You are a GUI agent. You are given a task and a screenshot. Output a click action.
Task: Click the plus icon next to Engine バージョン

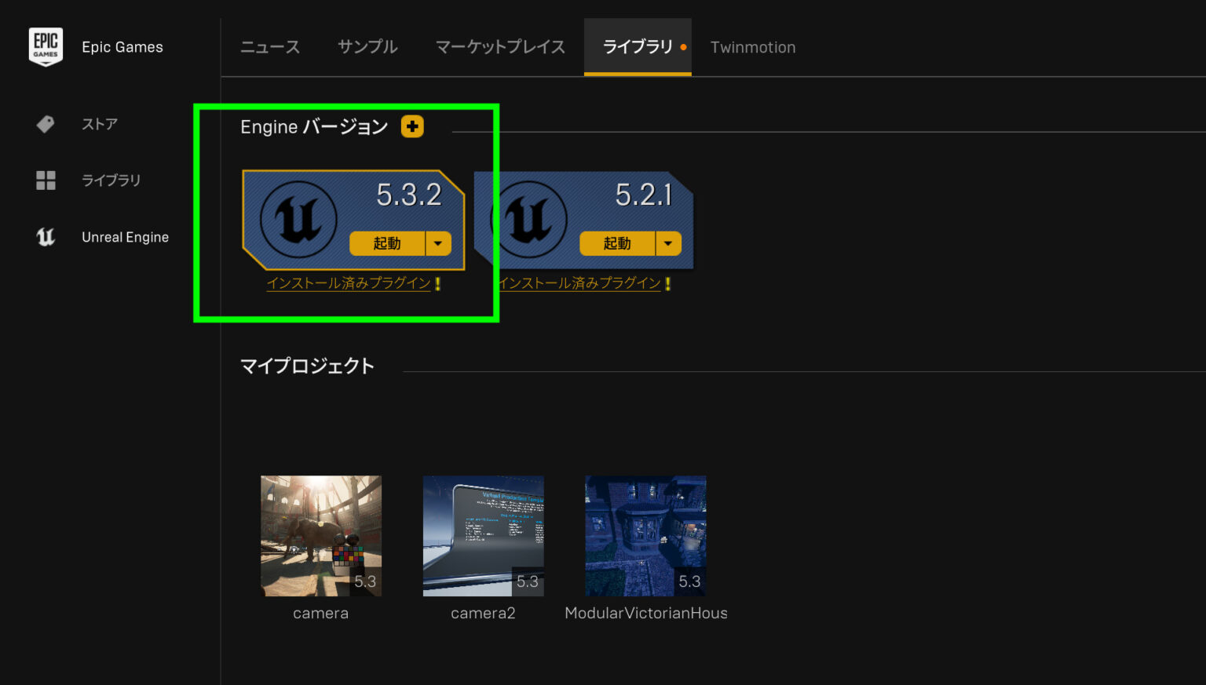click(x=412, y=126)
